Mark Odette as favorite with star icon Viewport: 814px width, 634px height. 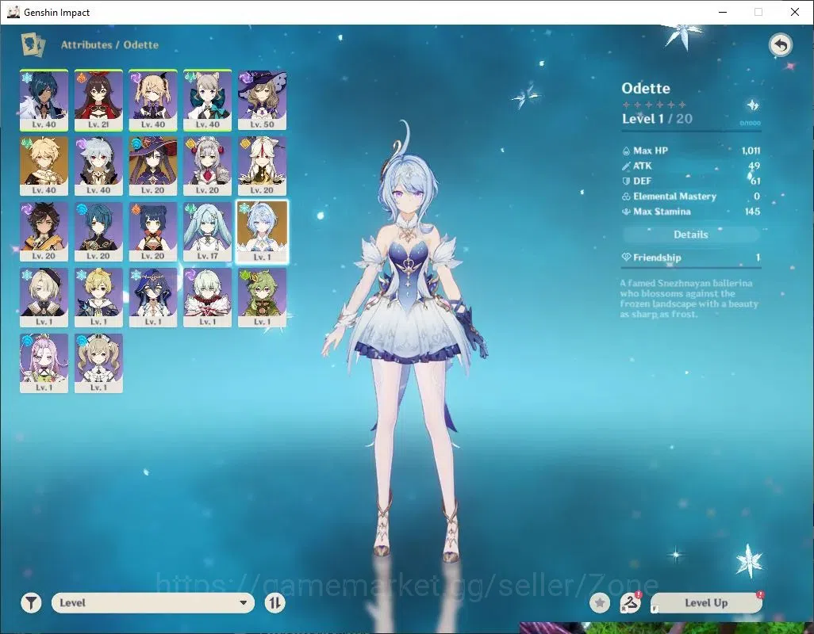pos(600,603)
